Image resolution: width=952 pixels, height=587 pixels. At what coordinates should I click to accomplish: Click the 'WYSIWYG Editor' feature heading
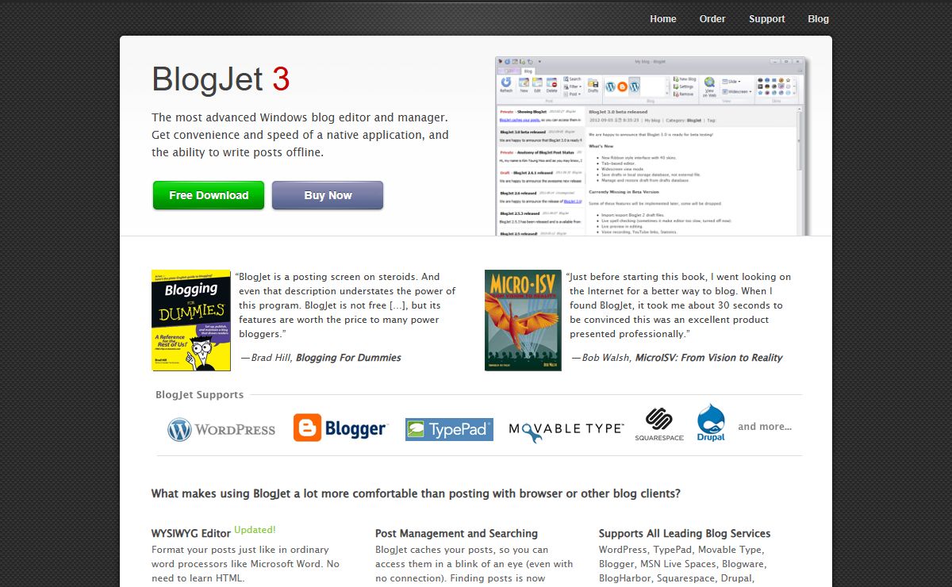point(191,533)
